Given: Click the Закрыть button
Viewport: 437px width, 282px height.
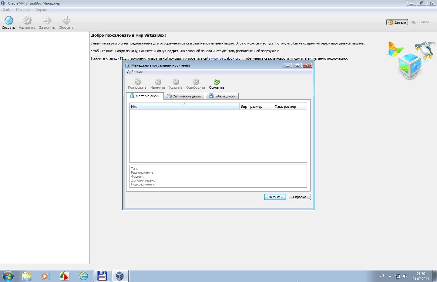Looking at the screenshot, I should click(x=275, y=197).
